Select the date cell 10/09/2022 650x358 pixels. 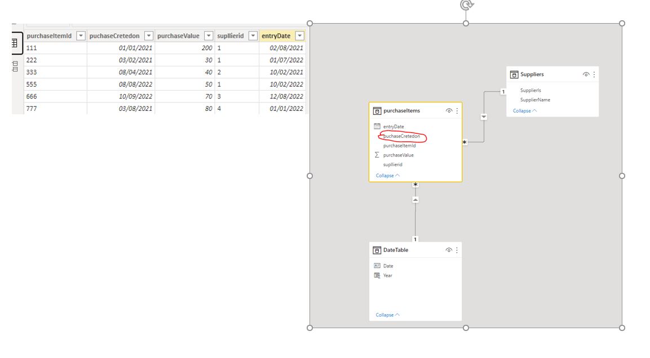click(x=121, y=96)
